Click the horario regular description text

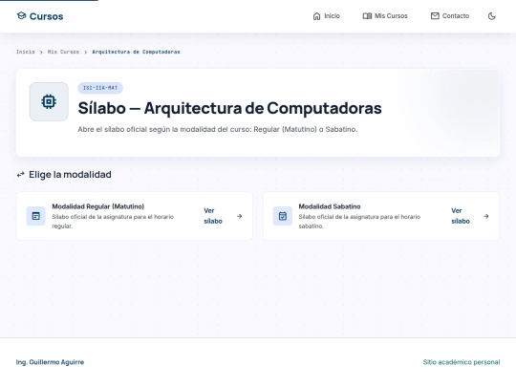[x=113, y=221]
